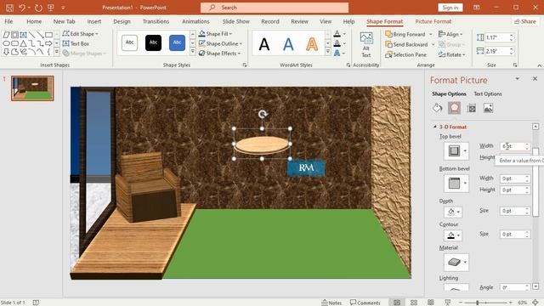The width and height of the screenshot is (544, 306).
Task: Click Depth Size input field
Action: coord(515,211)
